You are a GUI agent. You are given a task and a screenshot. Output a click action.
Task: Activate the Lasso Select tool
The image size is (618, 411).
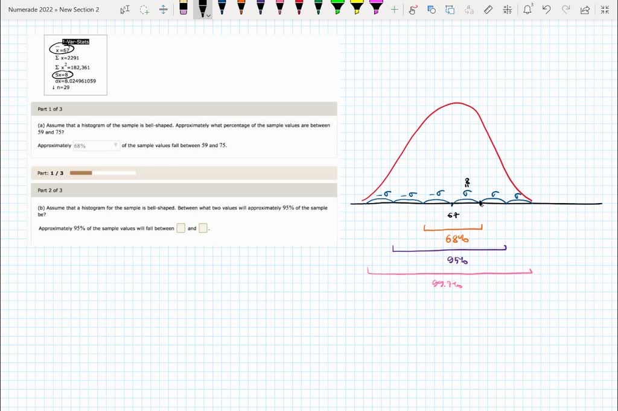[x=144, y=10]
